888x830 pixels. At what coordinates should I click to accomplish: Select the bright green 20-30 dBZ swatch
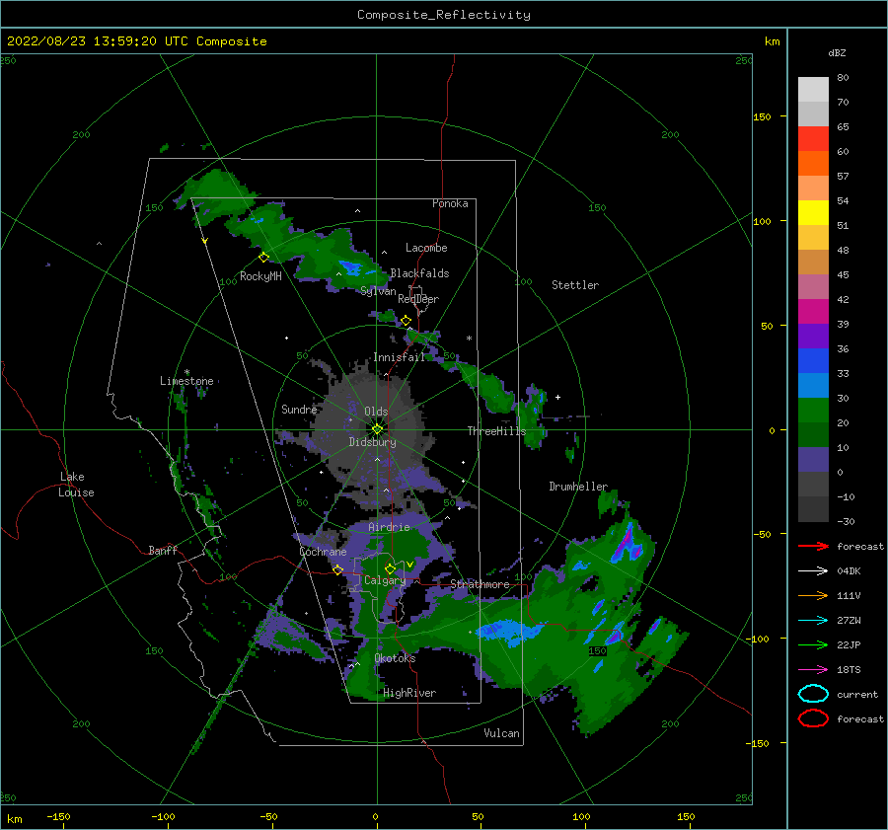(x=813, y=411)
